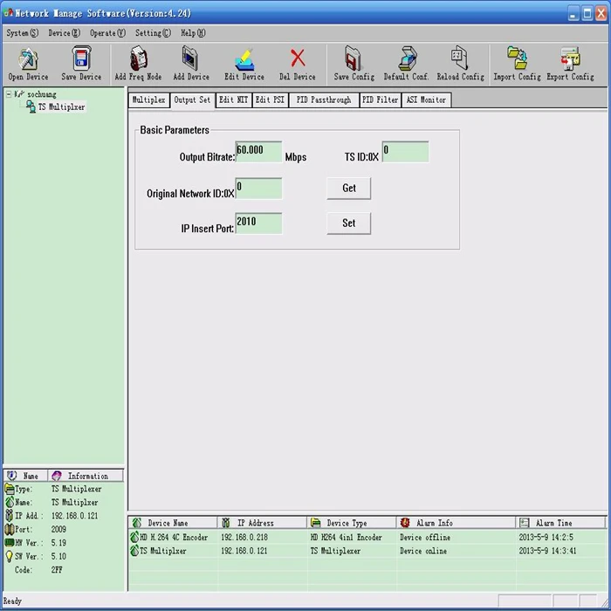Click the alarm time 2013-5-9 14:3:41

(x=547, y=551)
